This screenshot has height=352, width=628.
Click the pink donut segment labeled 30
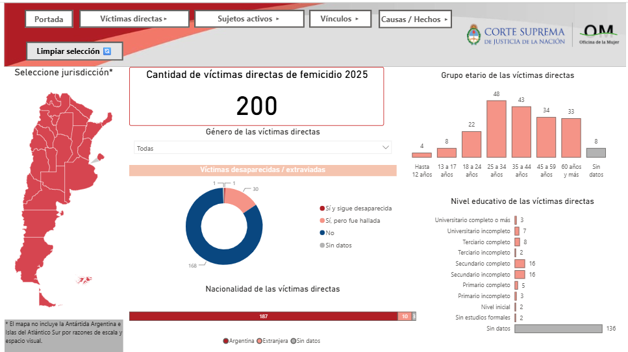point(240,198)
